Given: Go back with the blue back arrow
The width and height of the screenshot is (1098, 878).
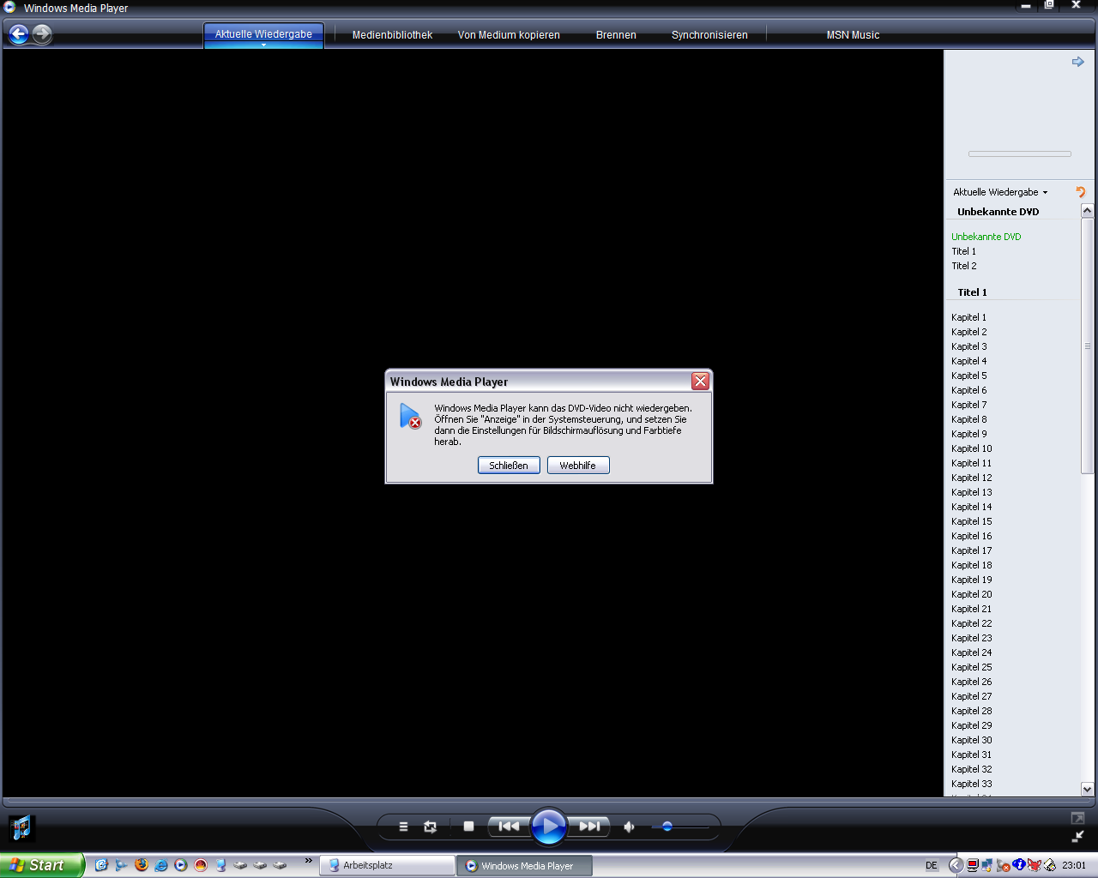Looking at the screenshot, I should point(19,34).
